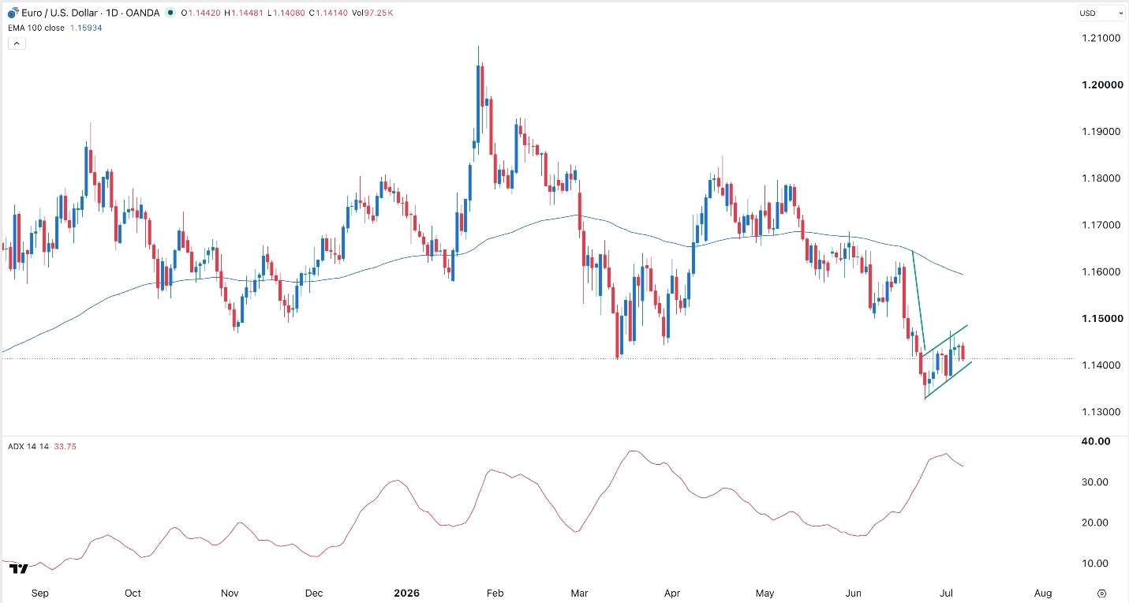
Task: Click the 1.20000 price axis label
Action: click(1101, 84)
